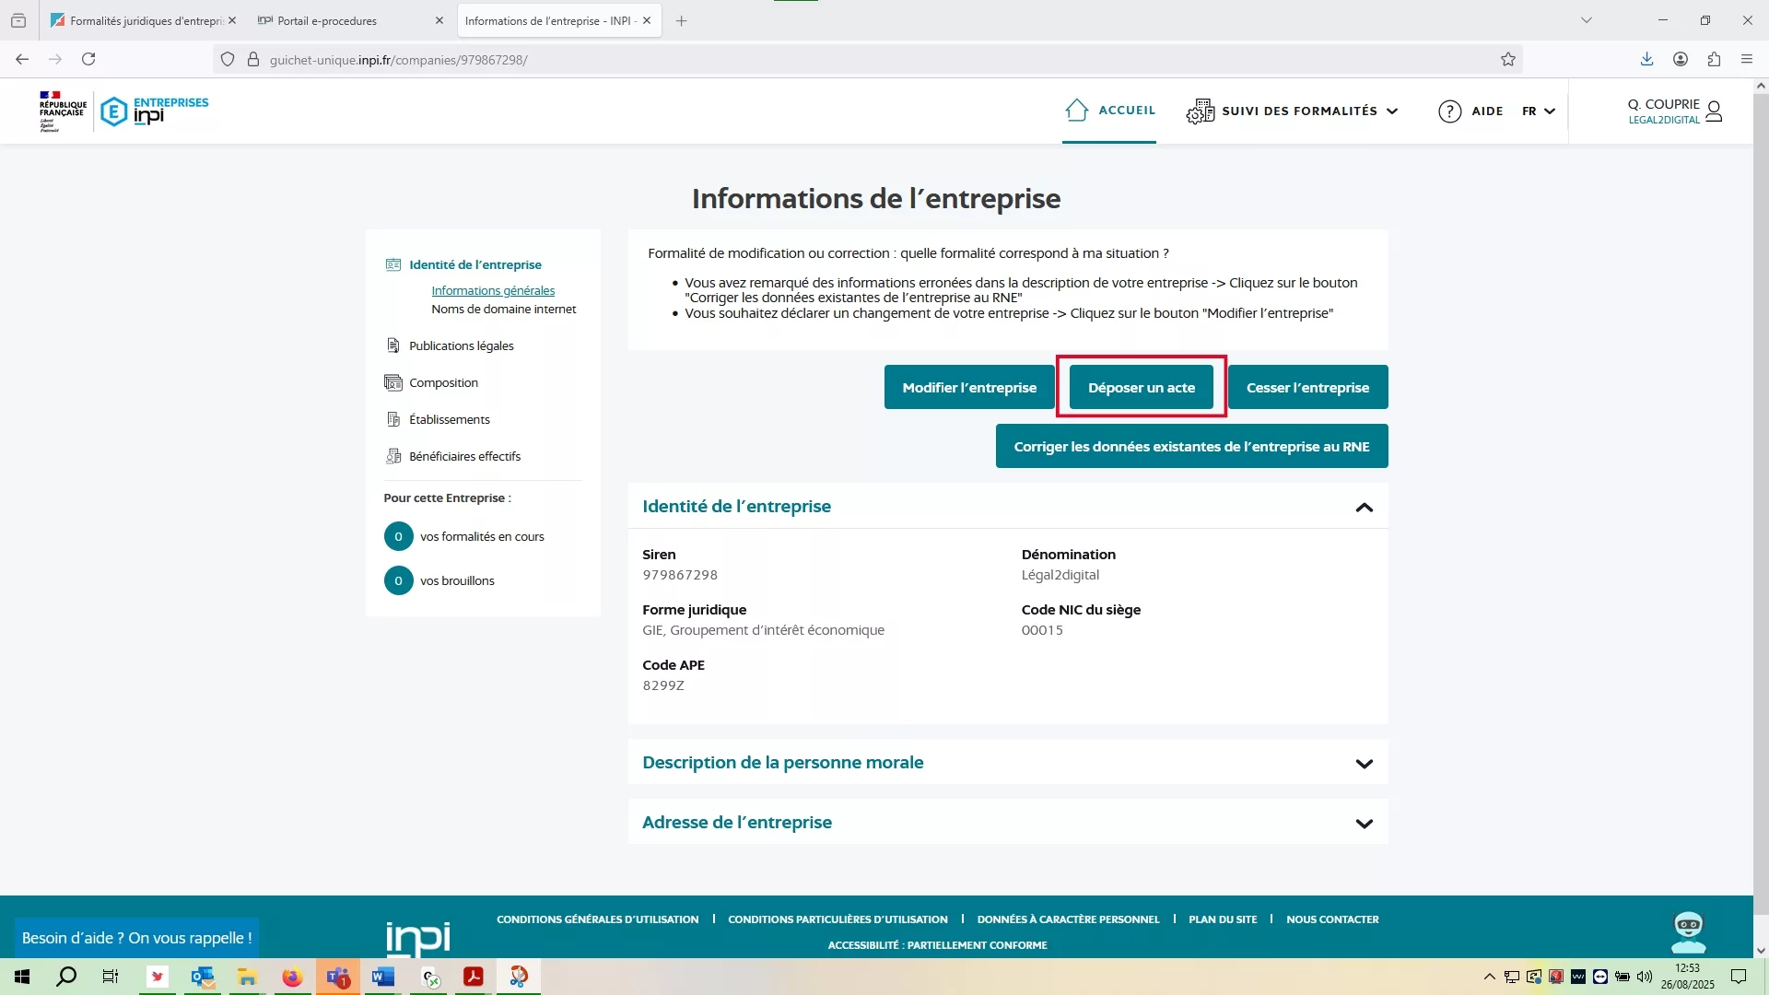
Task: Open the Aide question mark icon
Action: (x=1449, y=111)
